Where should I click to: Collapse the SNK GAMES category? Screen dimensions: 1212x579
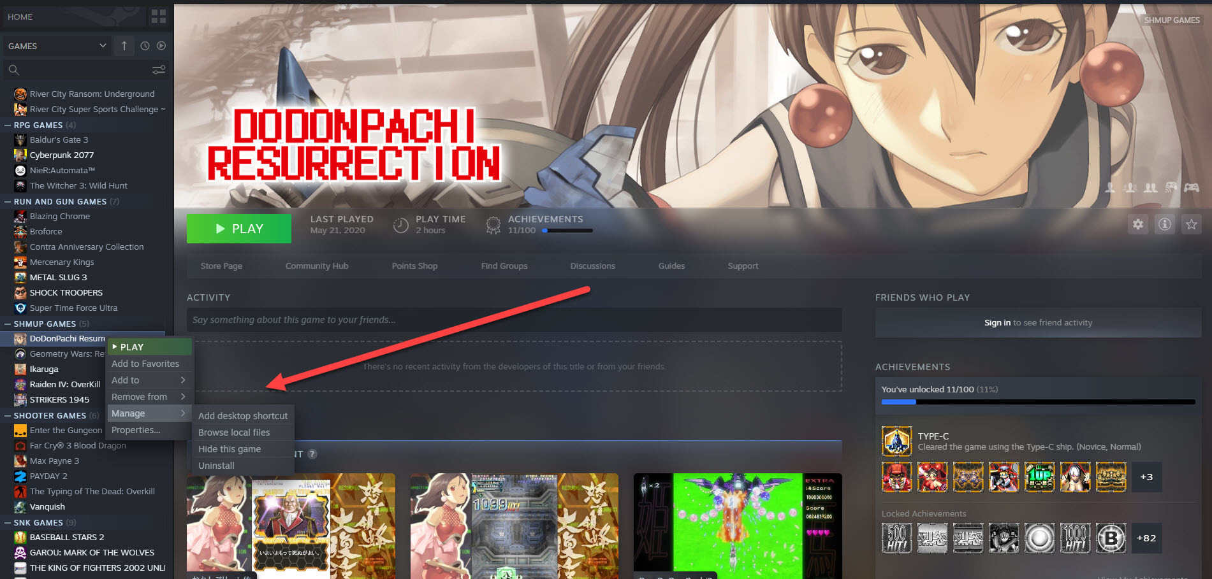click(x=8, y=523)
